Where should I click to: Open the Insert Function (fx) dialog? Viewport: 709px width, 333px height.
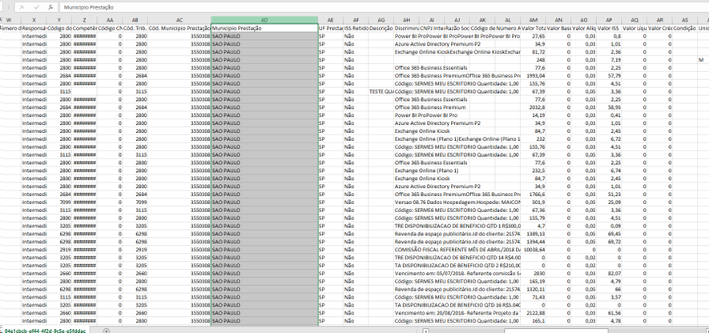tap(50, 7)
